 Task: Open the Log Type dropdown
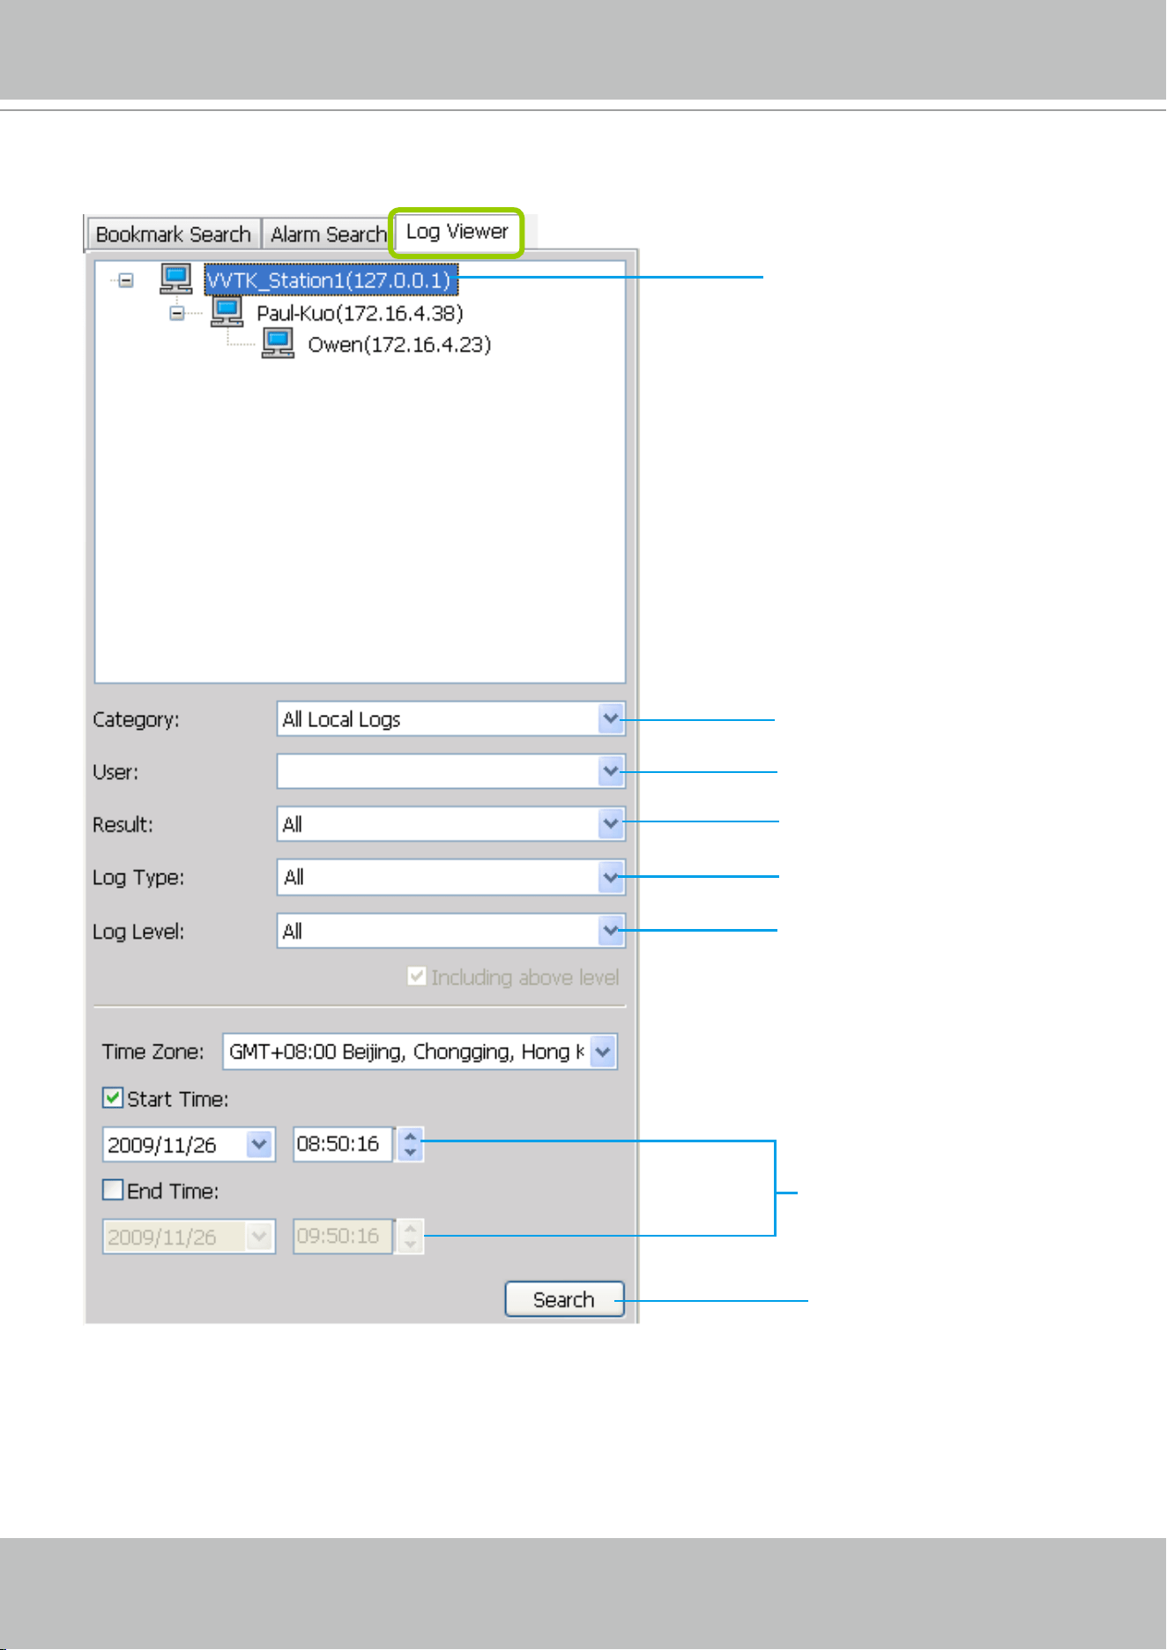[611, 877]
